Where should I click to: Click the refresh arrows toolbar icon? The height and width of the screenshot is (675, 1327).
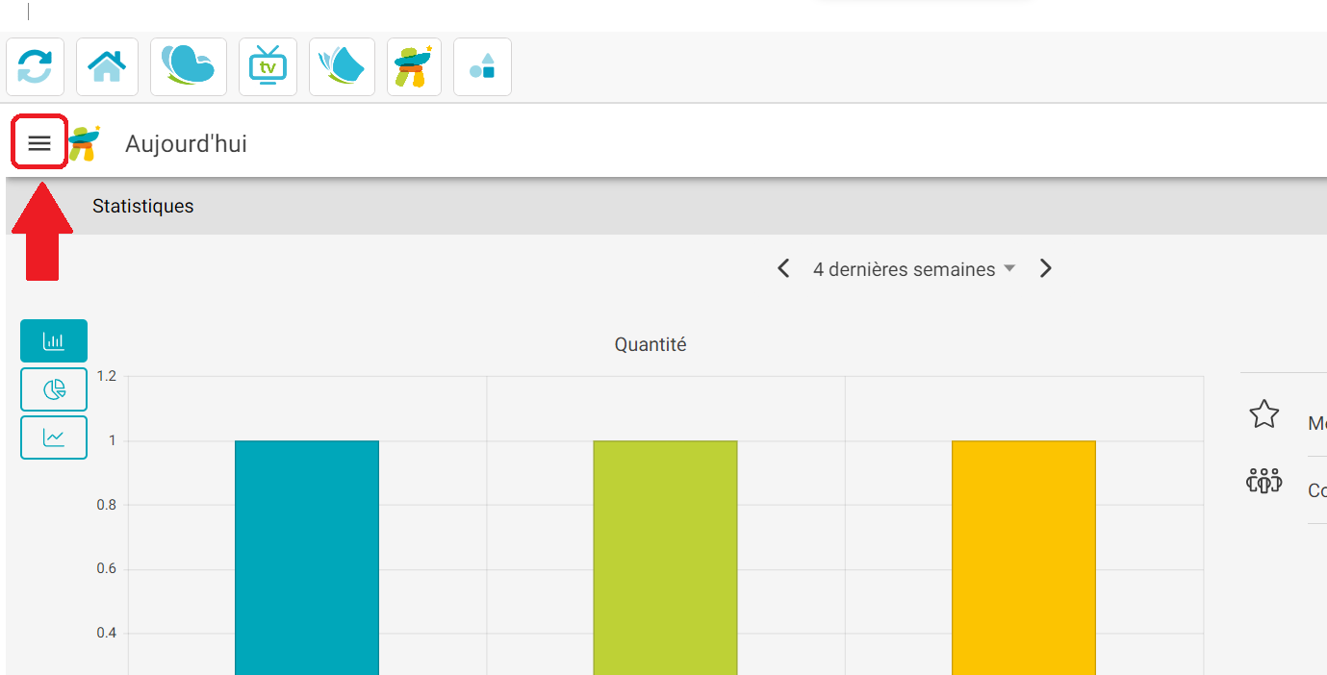pos(36,67)
